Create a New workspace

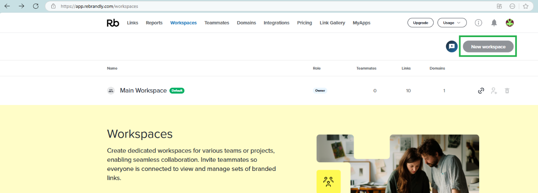[x=488, y=47]
